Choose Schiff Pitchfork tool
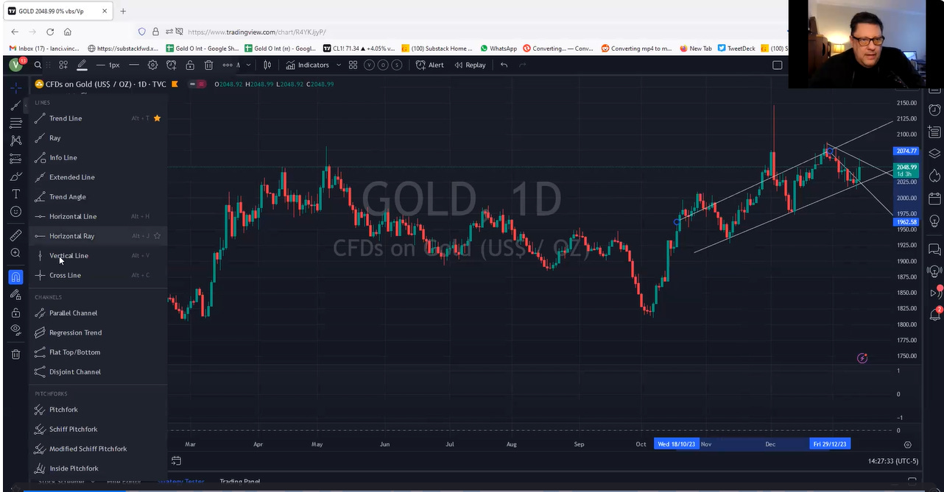Screen dimensions: 944x492 click(97, 429)
